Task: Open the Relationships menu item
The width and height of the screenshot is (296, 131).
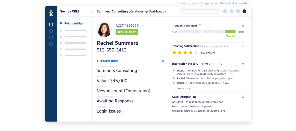Action: pos(74,23)
